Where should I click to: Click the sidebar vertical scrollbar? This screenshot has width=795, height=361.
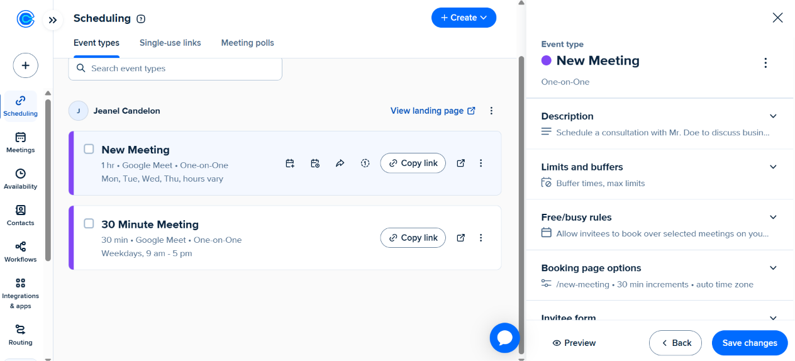click(x=48, y=180)
